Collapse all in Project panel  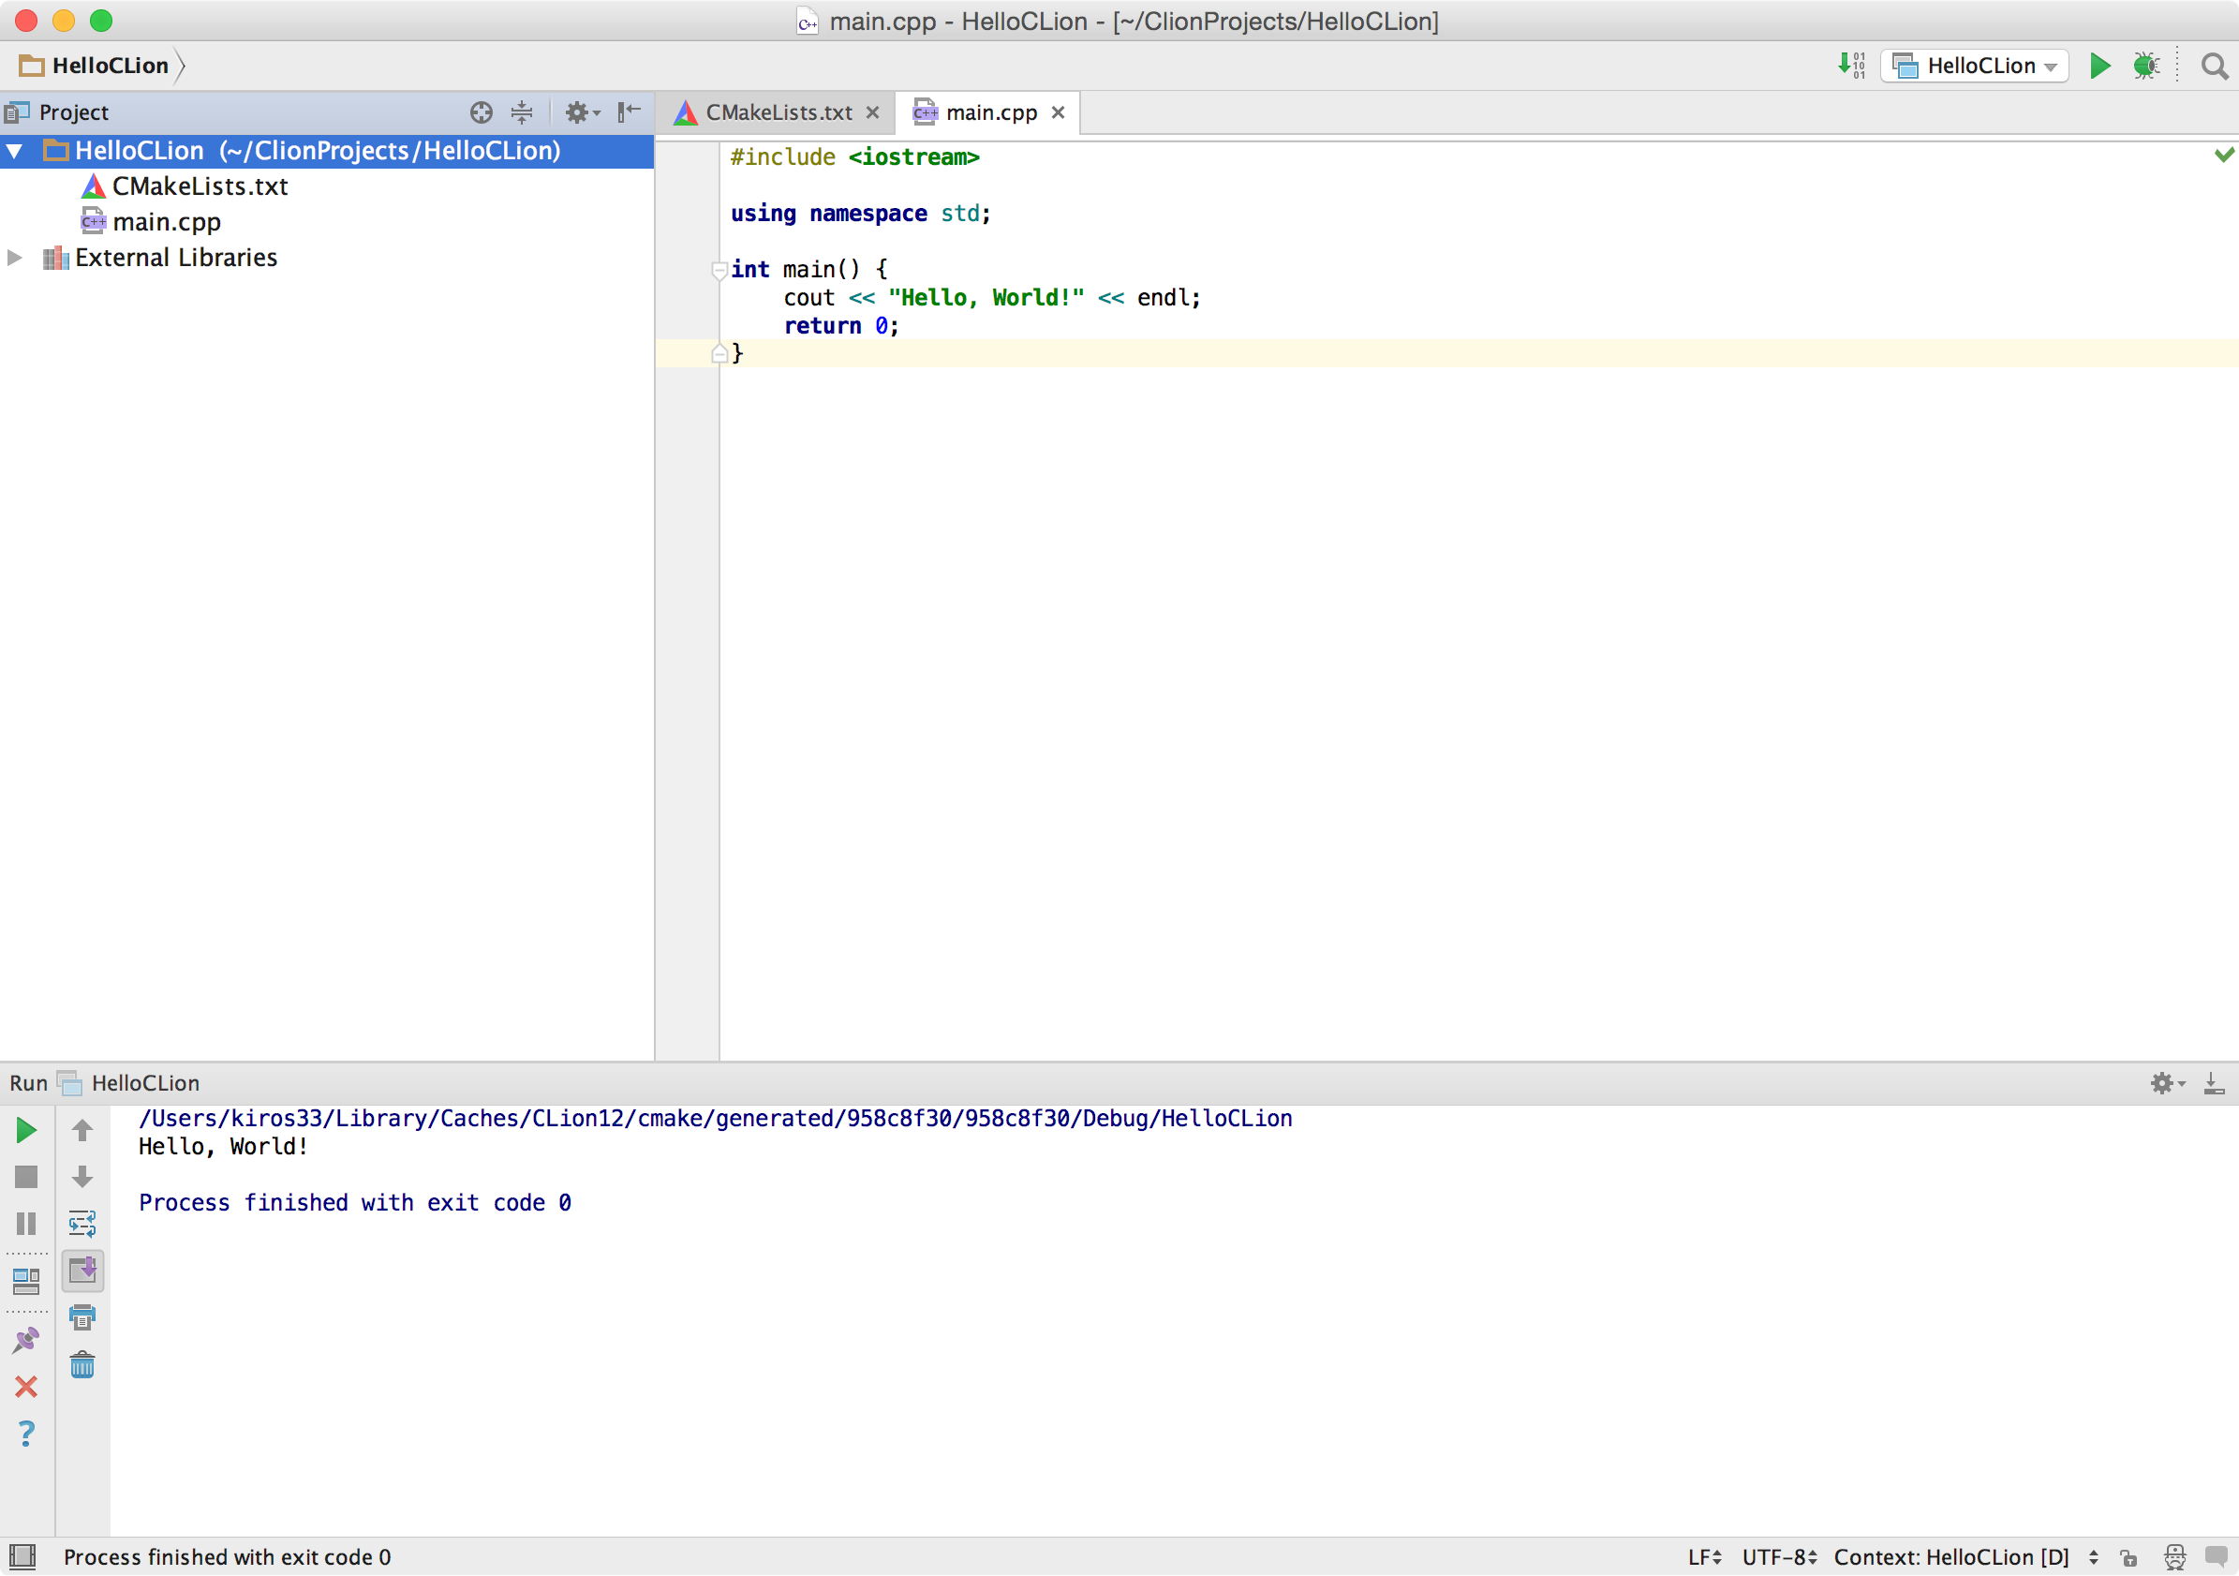(x=522, y=112)
